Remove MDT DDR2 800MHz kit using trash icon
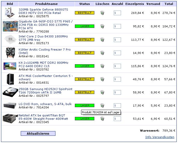This screenshot has width=178, height=143. [102, 66]
